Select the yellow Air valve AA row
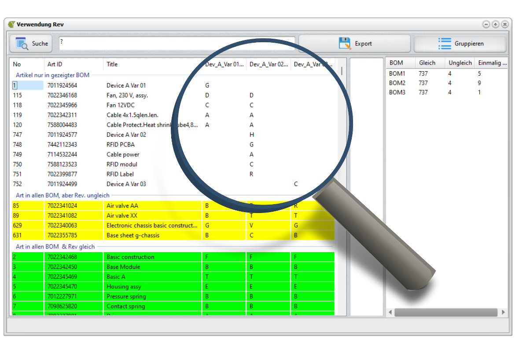The image size is (515, 352). (122, 205)
